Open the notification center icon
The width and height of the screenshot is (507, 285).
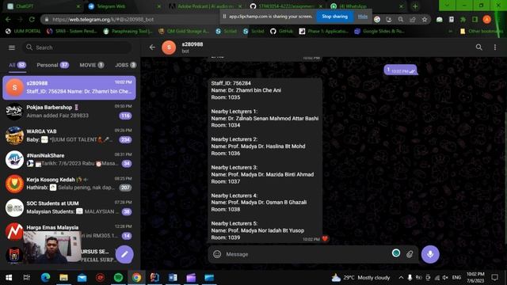point(494,278)
